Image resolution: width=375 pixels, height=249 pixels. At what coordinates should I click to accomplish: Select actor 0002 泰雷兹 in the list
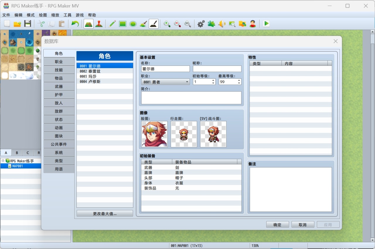click(105, 71)
